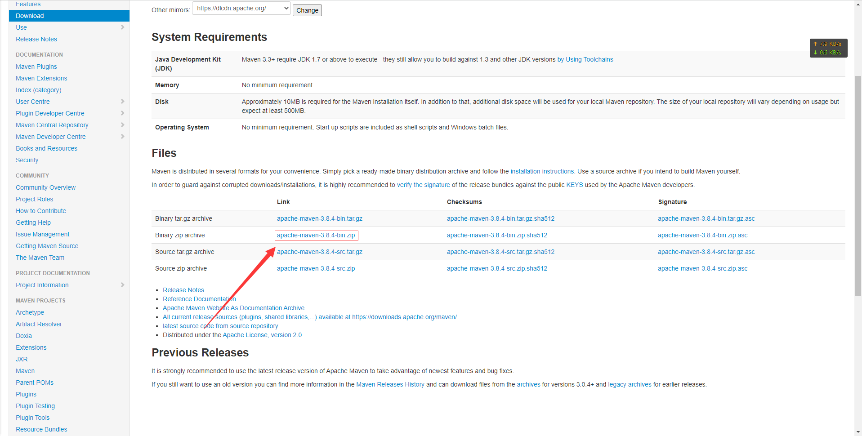Open Resource Bundles link
Screen dimensions: 862x436
coord(41,429)
